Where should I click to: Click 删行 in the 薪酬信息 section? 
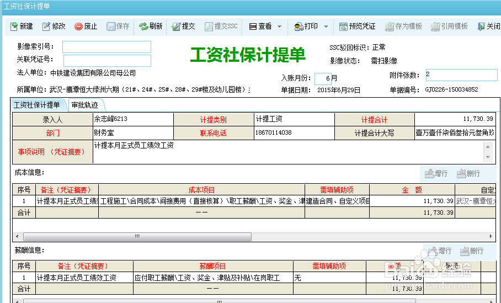[472, 251]
